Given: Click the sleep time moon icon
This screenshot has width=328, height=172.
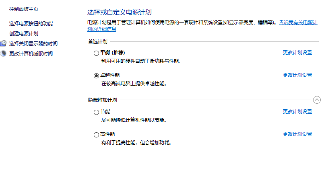Looking at the screenshot, I should coord(3,53).
